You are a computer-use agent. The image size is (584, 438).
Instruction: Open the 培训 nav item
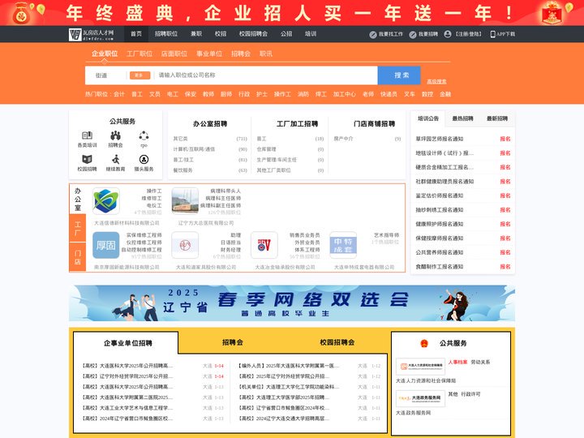pos(311,34)
